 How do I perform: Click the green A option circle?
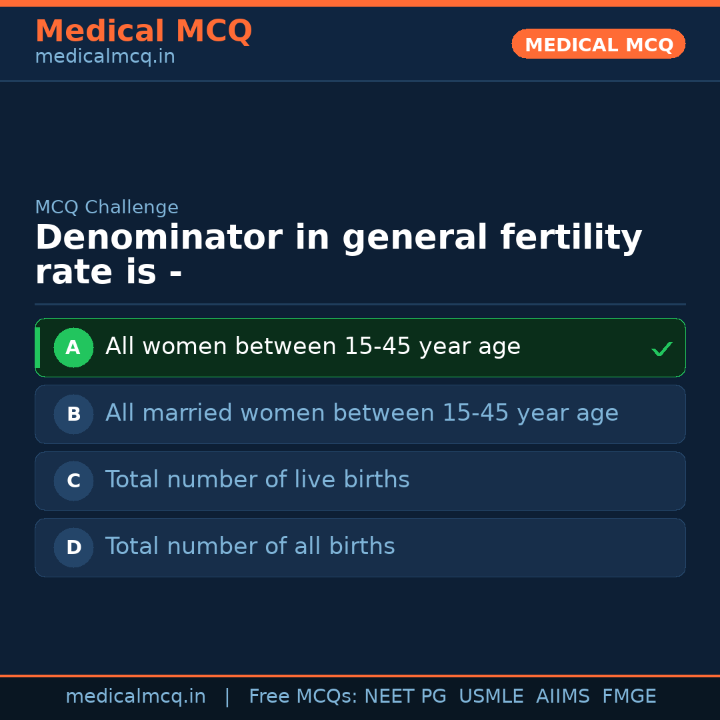(73, 347)
